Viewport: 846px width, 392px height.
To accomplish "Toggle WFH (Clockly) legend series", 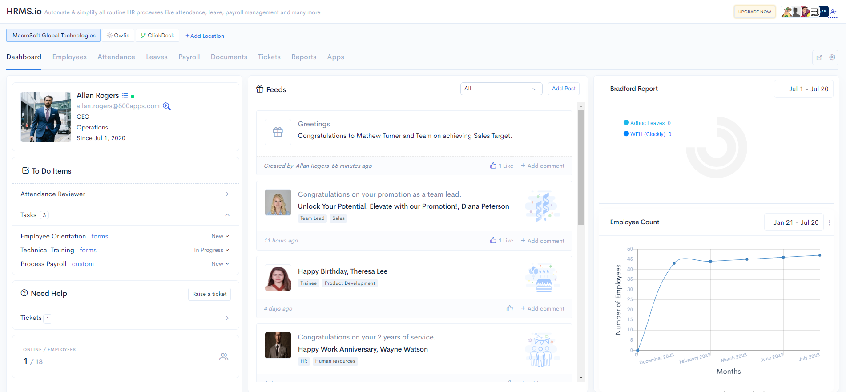I will coord(648,134).
